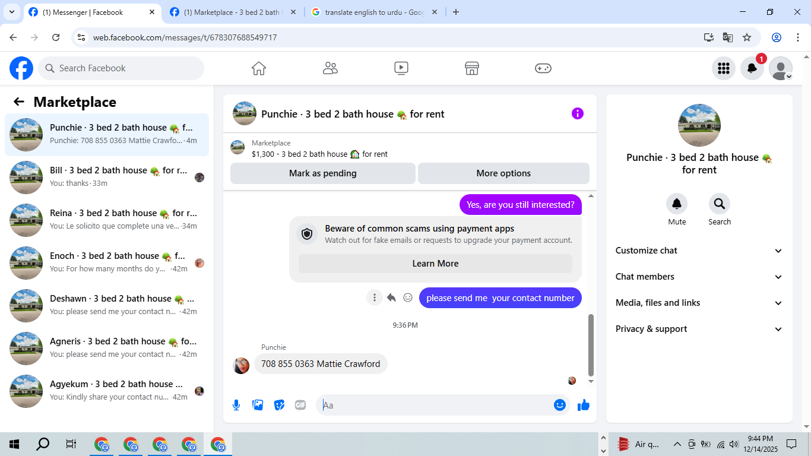The image size is (811, 456).
Task: Expand Media, files and links section
Action: (699, 303)
